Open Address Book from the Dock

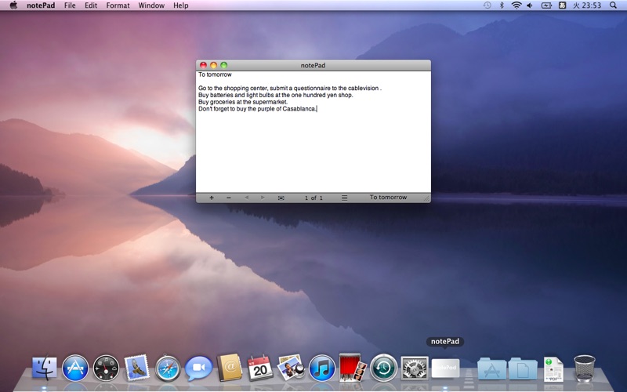(230, 368)
